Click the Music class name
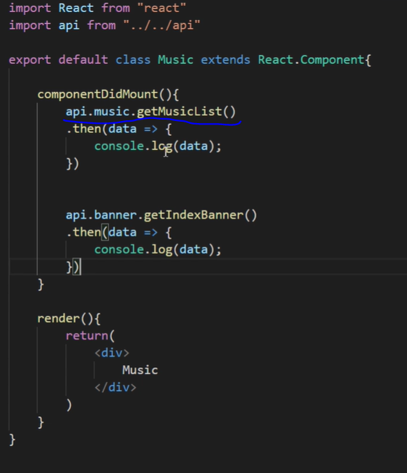The image size is (407, 473). 176,60
